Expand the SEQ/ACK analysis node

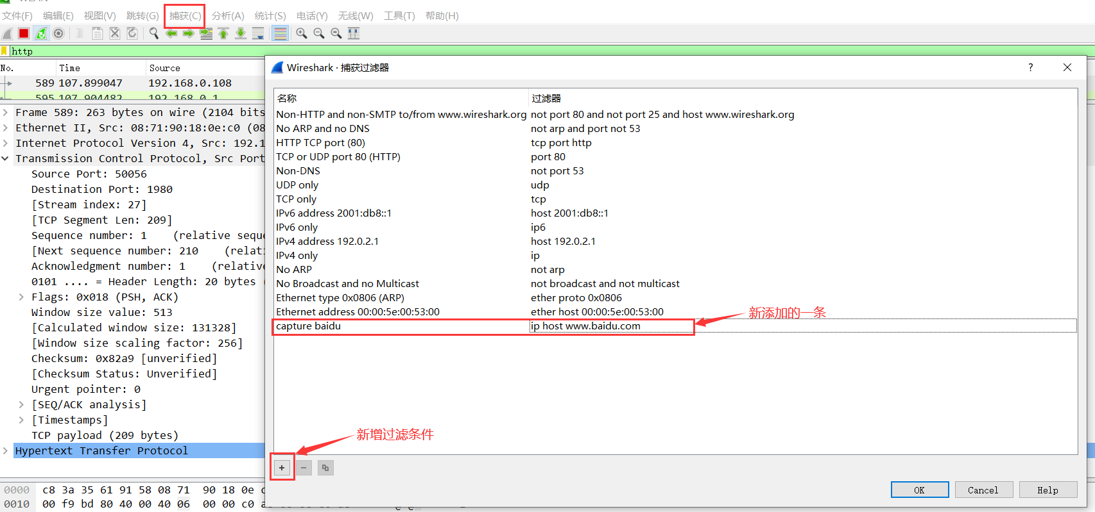[21, 405]
